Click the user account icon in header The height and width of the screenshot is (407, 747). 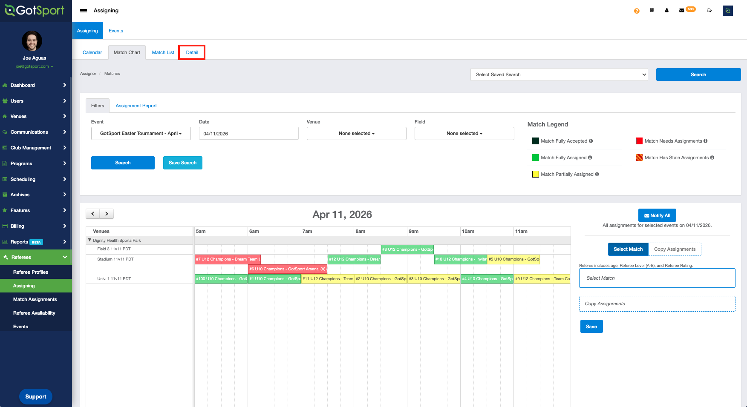666,11
